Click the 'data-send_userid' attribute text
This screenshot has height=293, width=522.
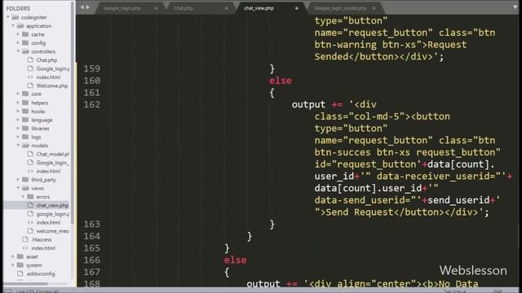(x=360, y=200)
